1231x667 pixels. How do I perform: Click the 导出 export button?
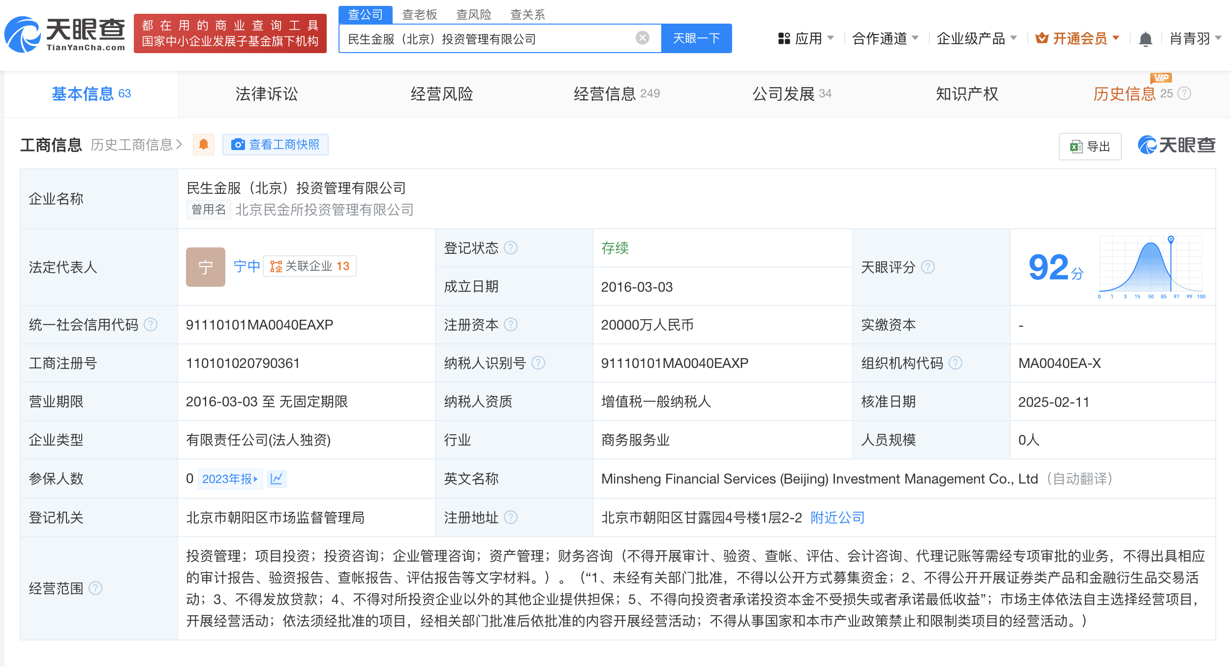1090,146
